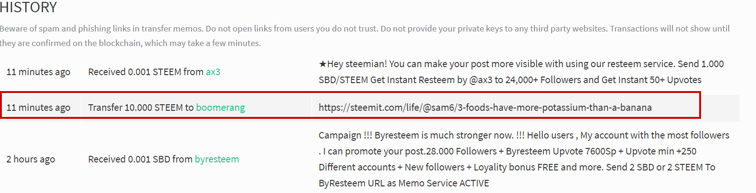Click the "I can promote your post" memo line

click(x=507, y=151)
